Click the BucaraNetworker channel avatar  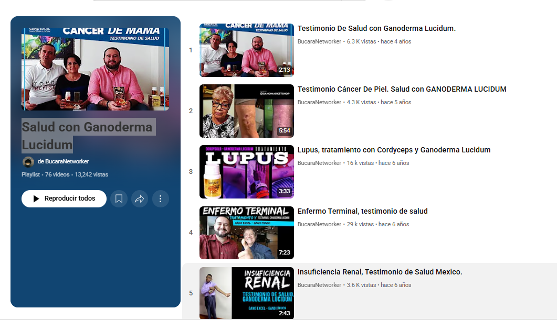[28, 162]
